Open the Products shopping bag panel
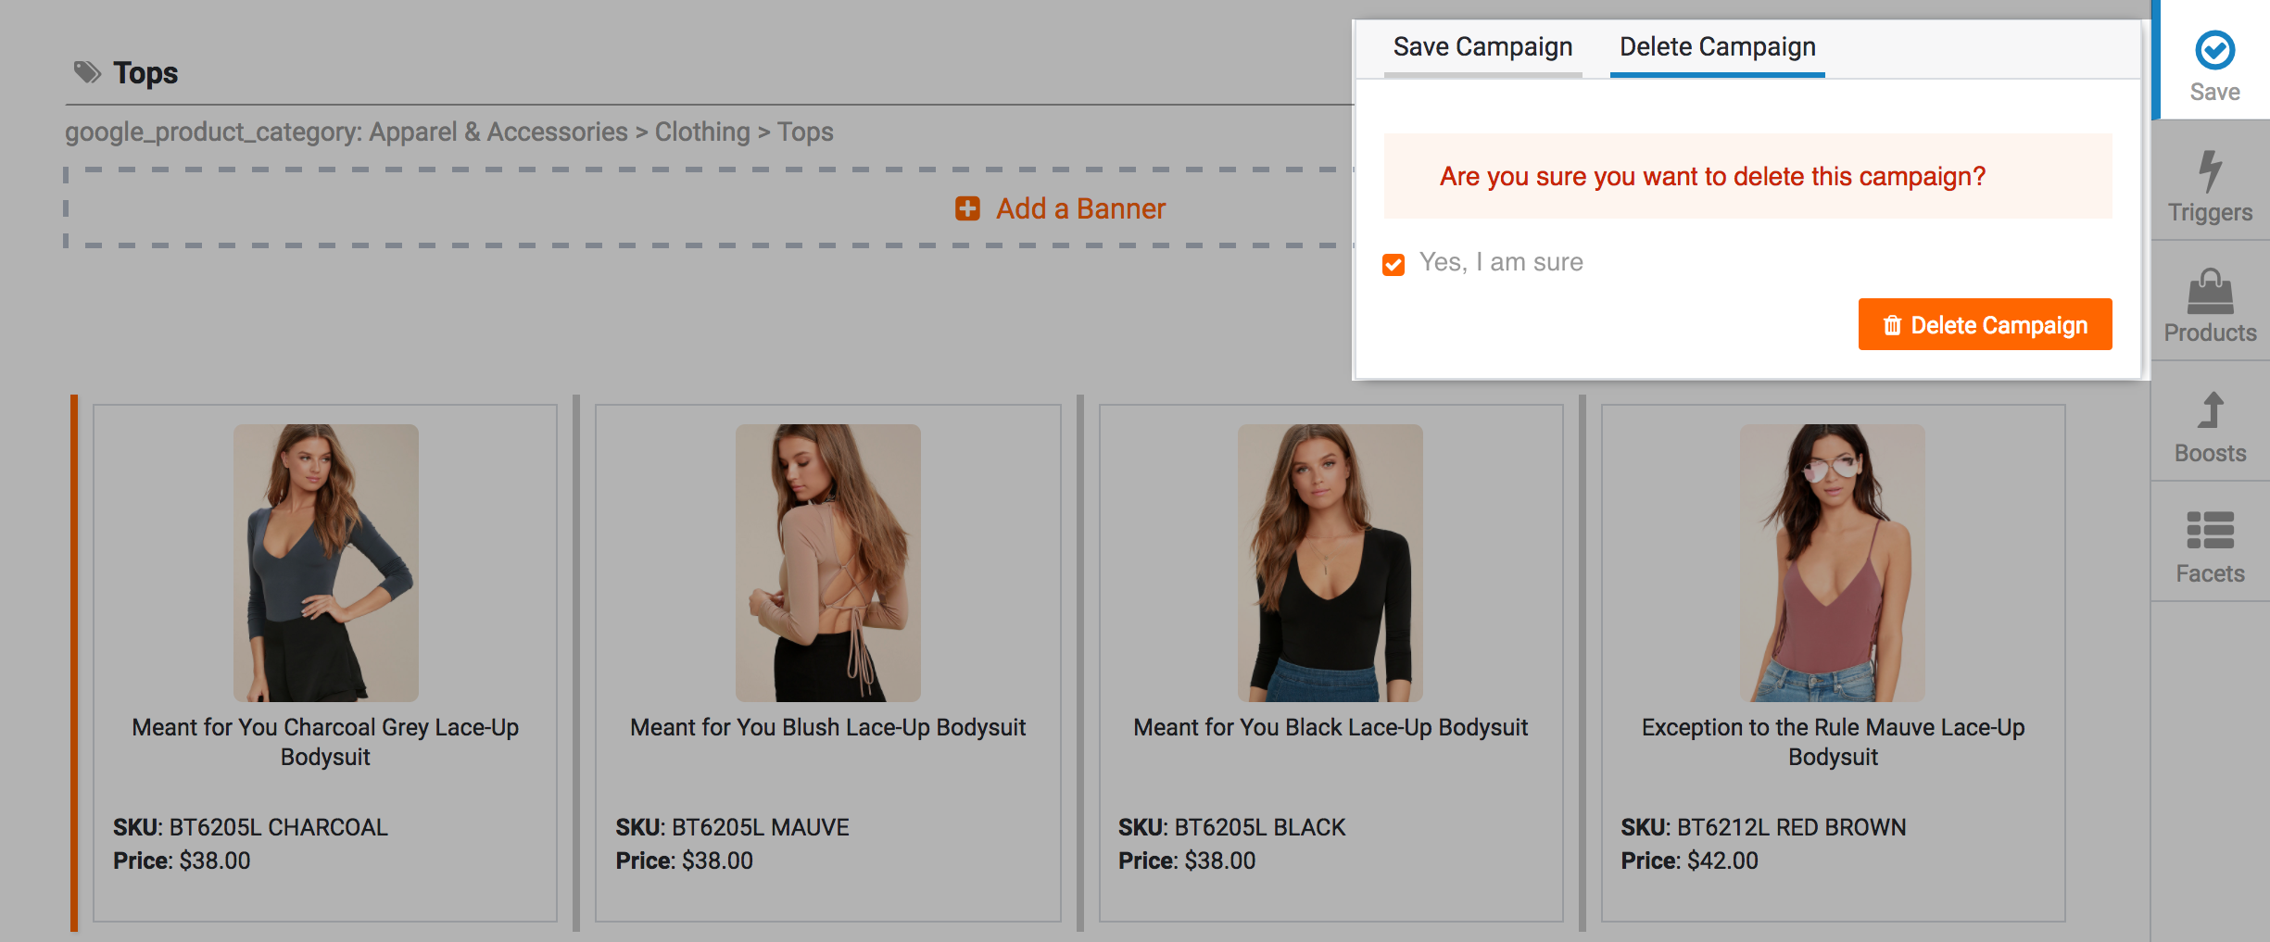This screenshot has width=2270, height=942. pyautogui.click(x=2210, y=293)
